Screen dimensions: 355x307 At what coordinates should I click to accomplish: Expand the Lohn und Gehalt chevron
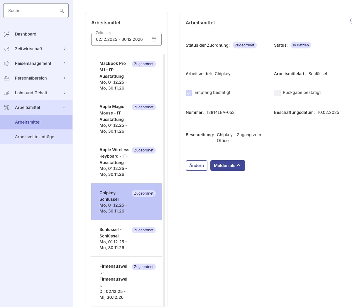click(x=65, y=93)
